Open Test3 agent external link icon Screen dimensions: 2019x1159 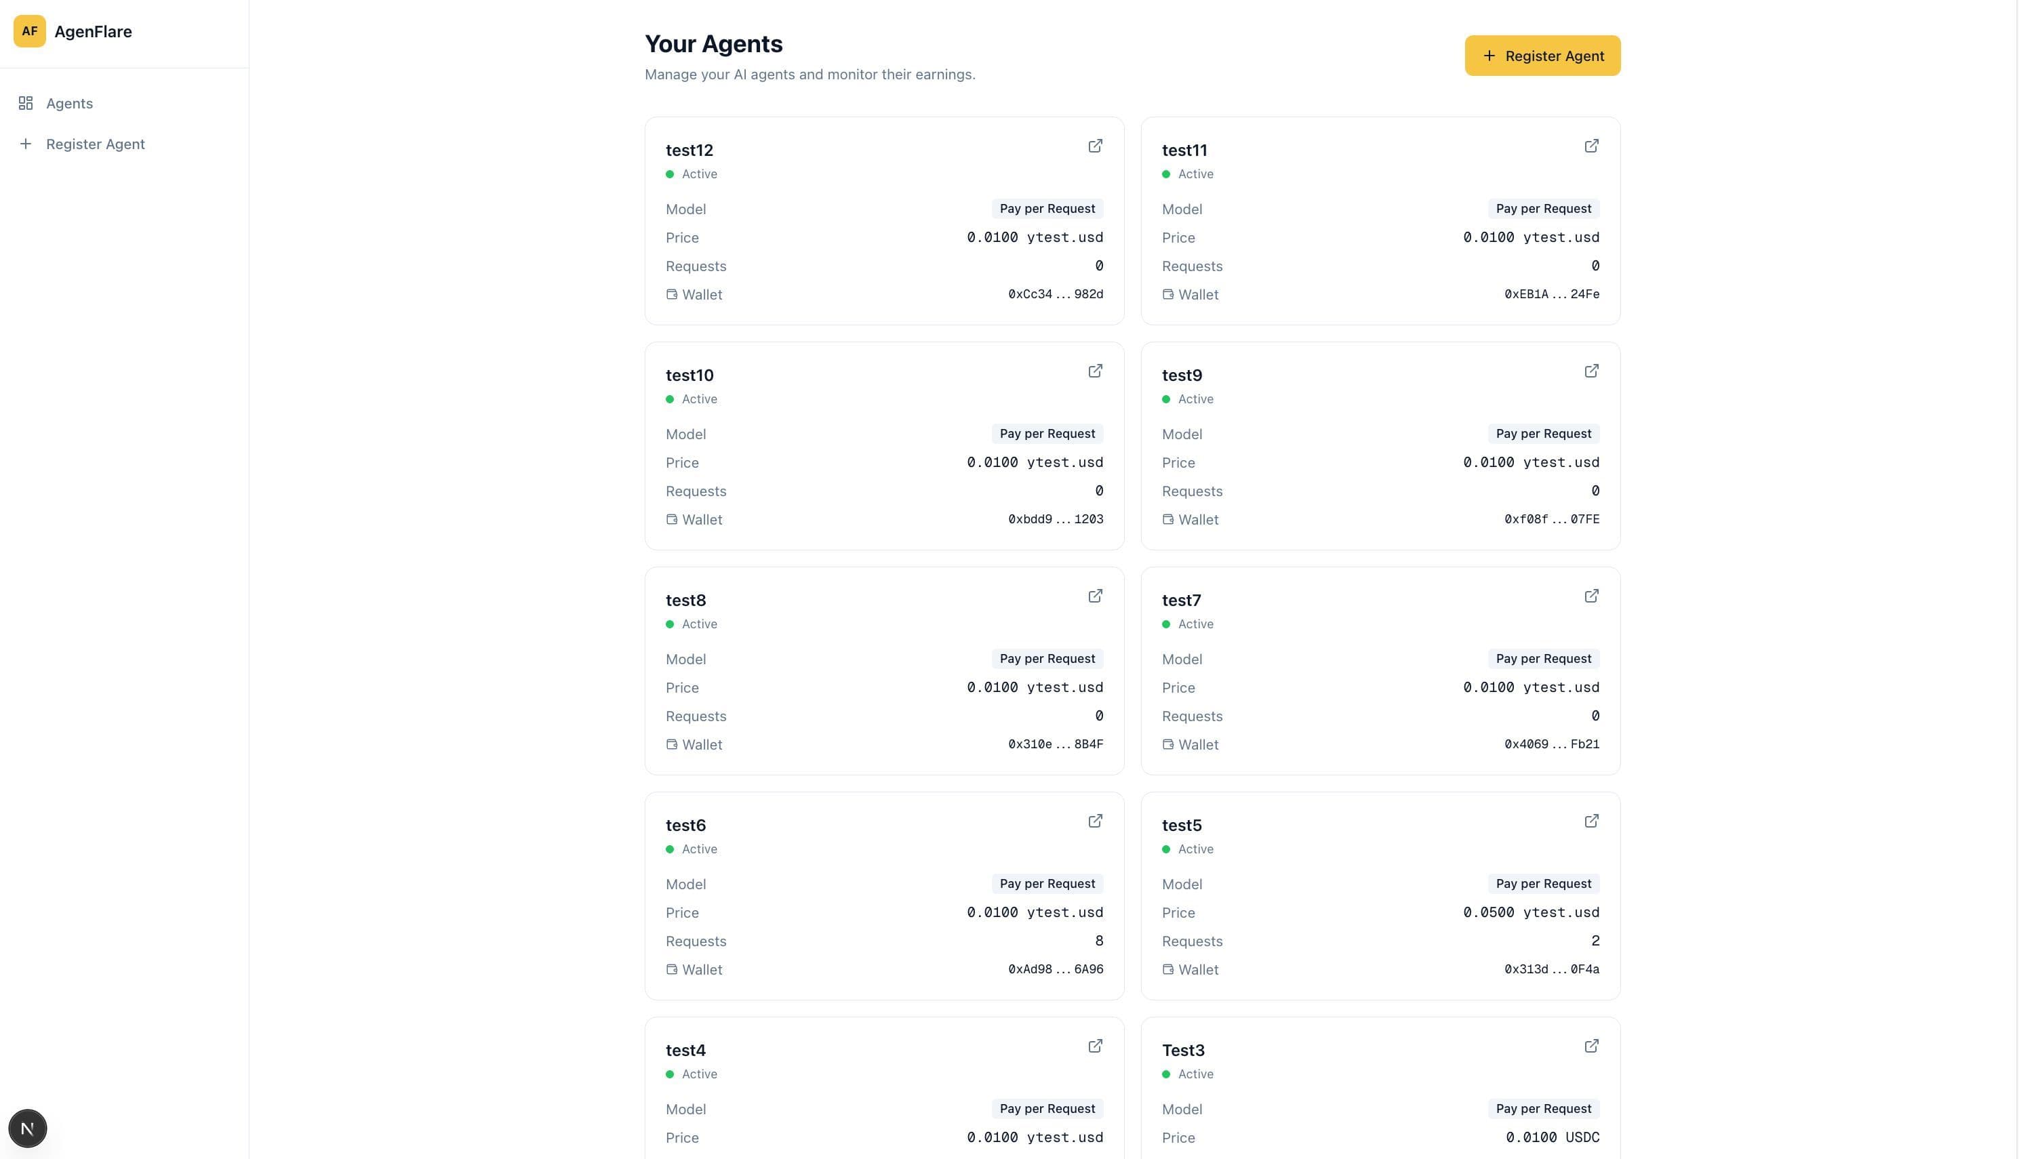coord(1591,1046)
